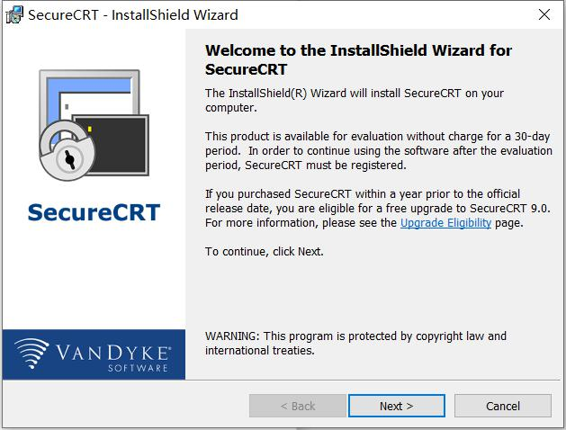Click the greyed-out Back button

coord(297,406)
